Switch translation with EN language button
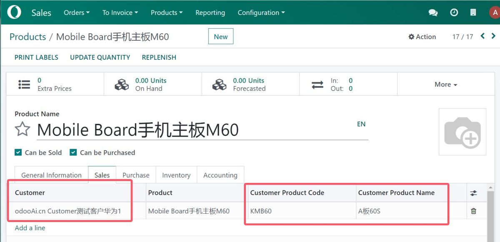 [x=361, y=124]
